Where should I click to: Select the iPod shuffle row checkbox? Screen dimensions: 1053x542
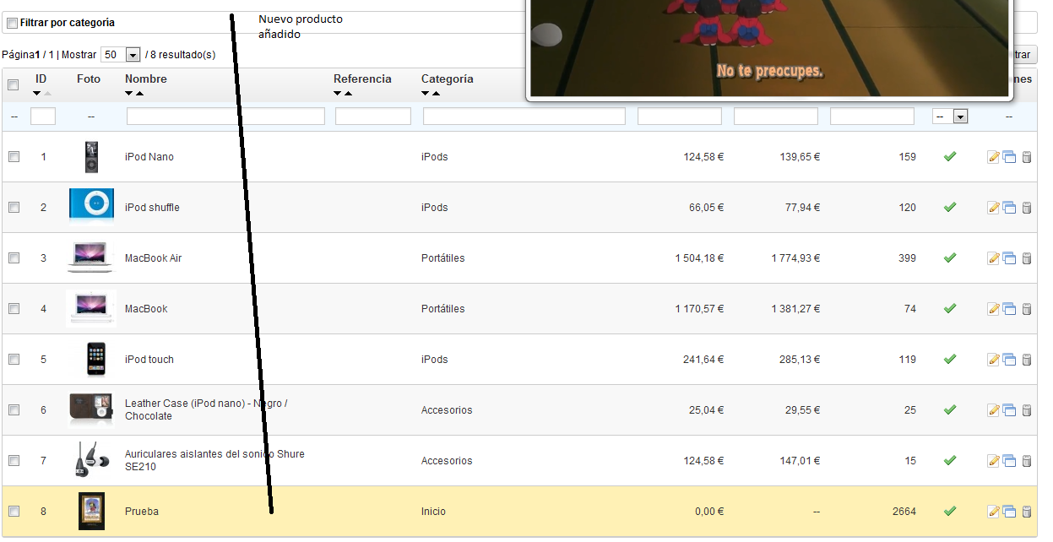click(14, 207)
